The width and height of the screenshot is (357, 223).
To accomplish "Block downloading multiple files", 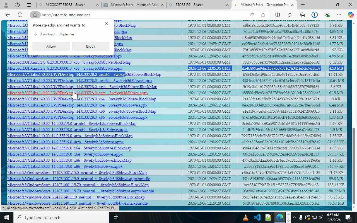I will click(x=91, y=46).
